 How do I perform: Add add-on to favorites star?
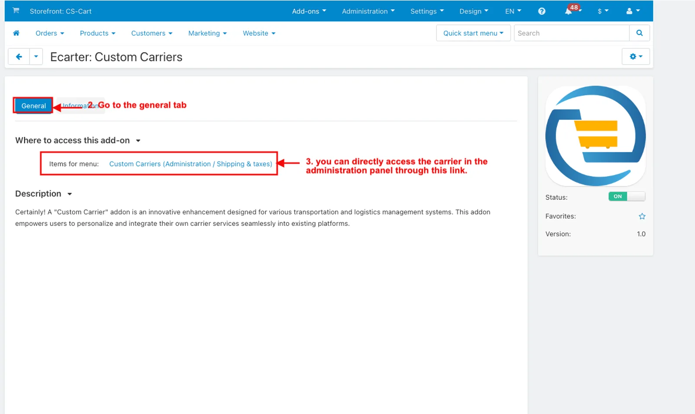[642, 216]
